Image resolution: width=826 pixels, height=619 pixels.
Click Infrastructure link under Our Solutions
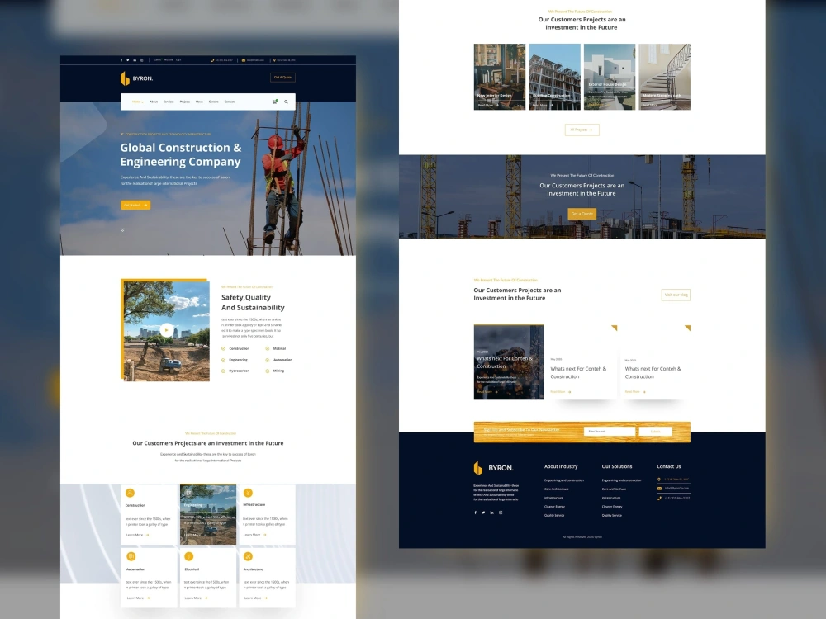tap(611, 498)
